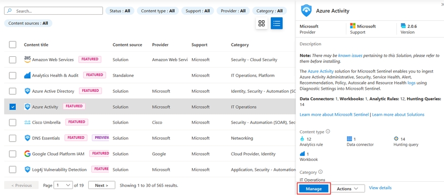Sort by Support column header
Image resolution: width=444 pixels, height=195 pixels.
point(199,44)
